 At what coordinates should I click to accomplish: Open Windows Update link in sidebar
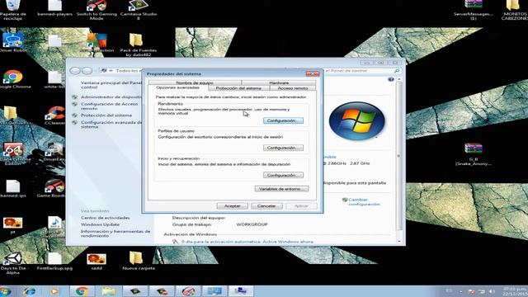pos(100,224)
